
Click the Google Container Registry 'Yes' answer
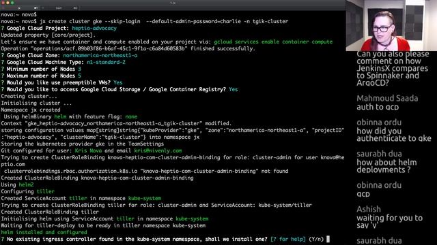point(234,89)
